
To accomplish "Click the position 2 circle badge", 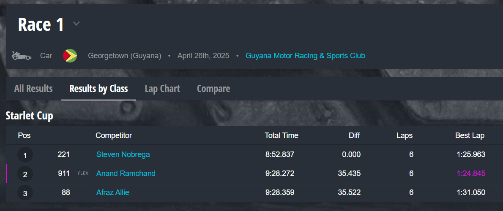I will pos(25,174).
